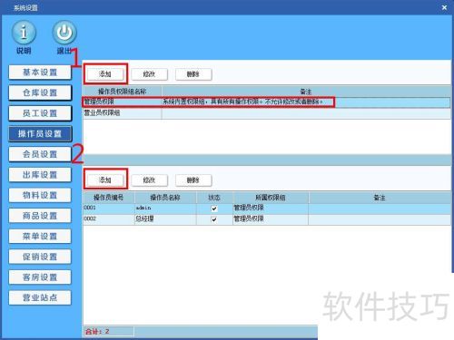Image resolution: width=454 pixels, height=340 pixels.
Task: Toggle status checkbox for admin operator
Action: point(214,209)
